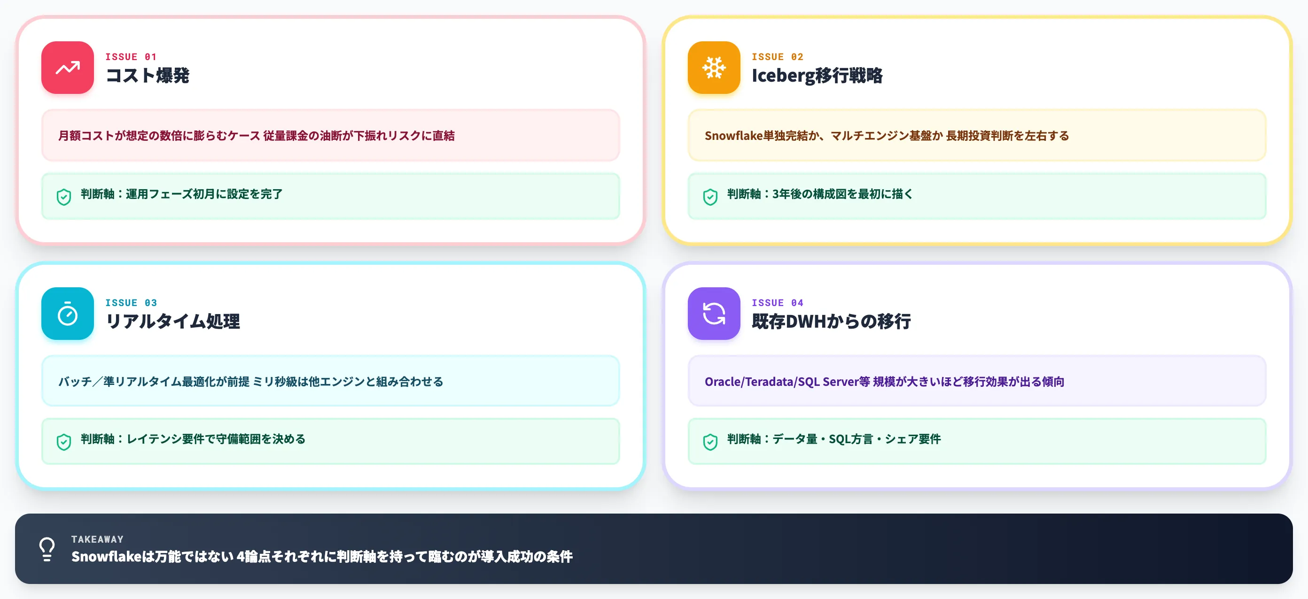Click the red trending-up chart icon

point(68,68)
